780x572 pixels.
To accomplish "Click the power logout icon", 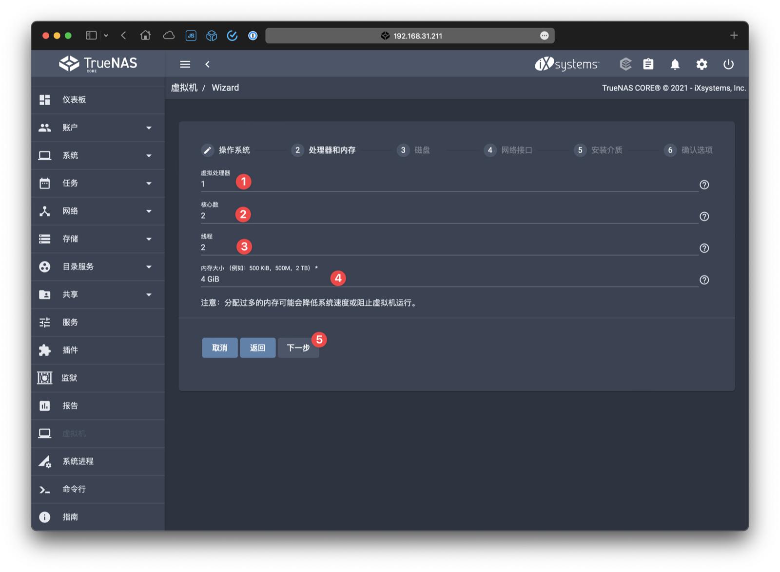I will pos(728,64).
